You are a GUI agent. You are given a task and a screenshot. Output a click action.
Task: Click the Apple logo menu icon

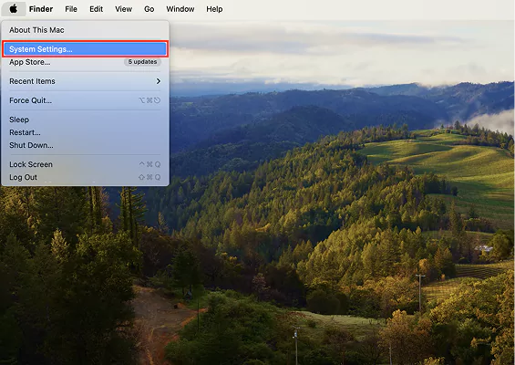pyautogui.click(x=14, y=9)
